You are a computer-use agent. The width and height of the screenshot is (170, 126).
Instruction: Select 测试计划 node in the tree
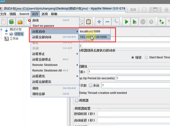pos(16,29)
